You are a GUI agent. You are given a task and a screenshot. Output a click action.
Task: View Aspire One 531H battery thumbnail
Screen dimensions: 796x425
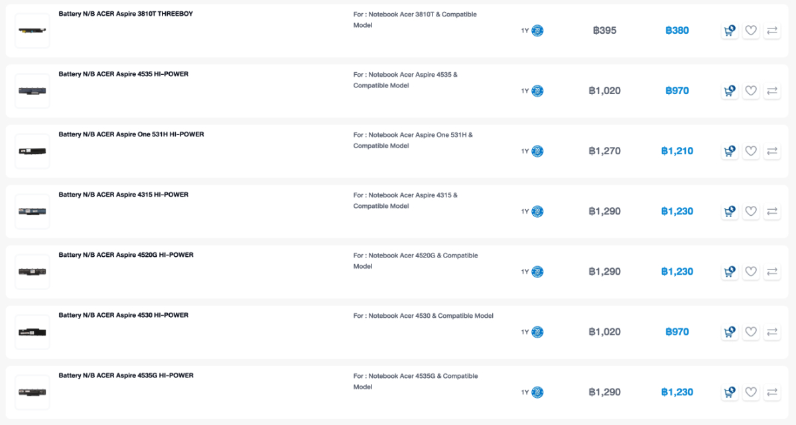[33, 151]
